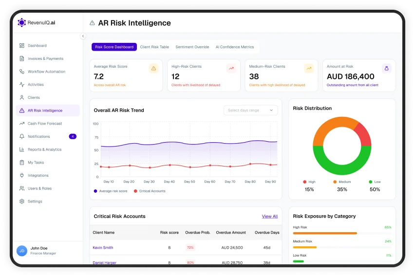The width and height of the screenshot is (415, 277).
Task: Click the Overdue Amount column header
Action: point(231,232)
